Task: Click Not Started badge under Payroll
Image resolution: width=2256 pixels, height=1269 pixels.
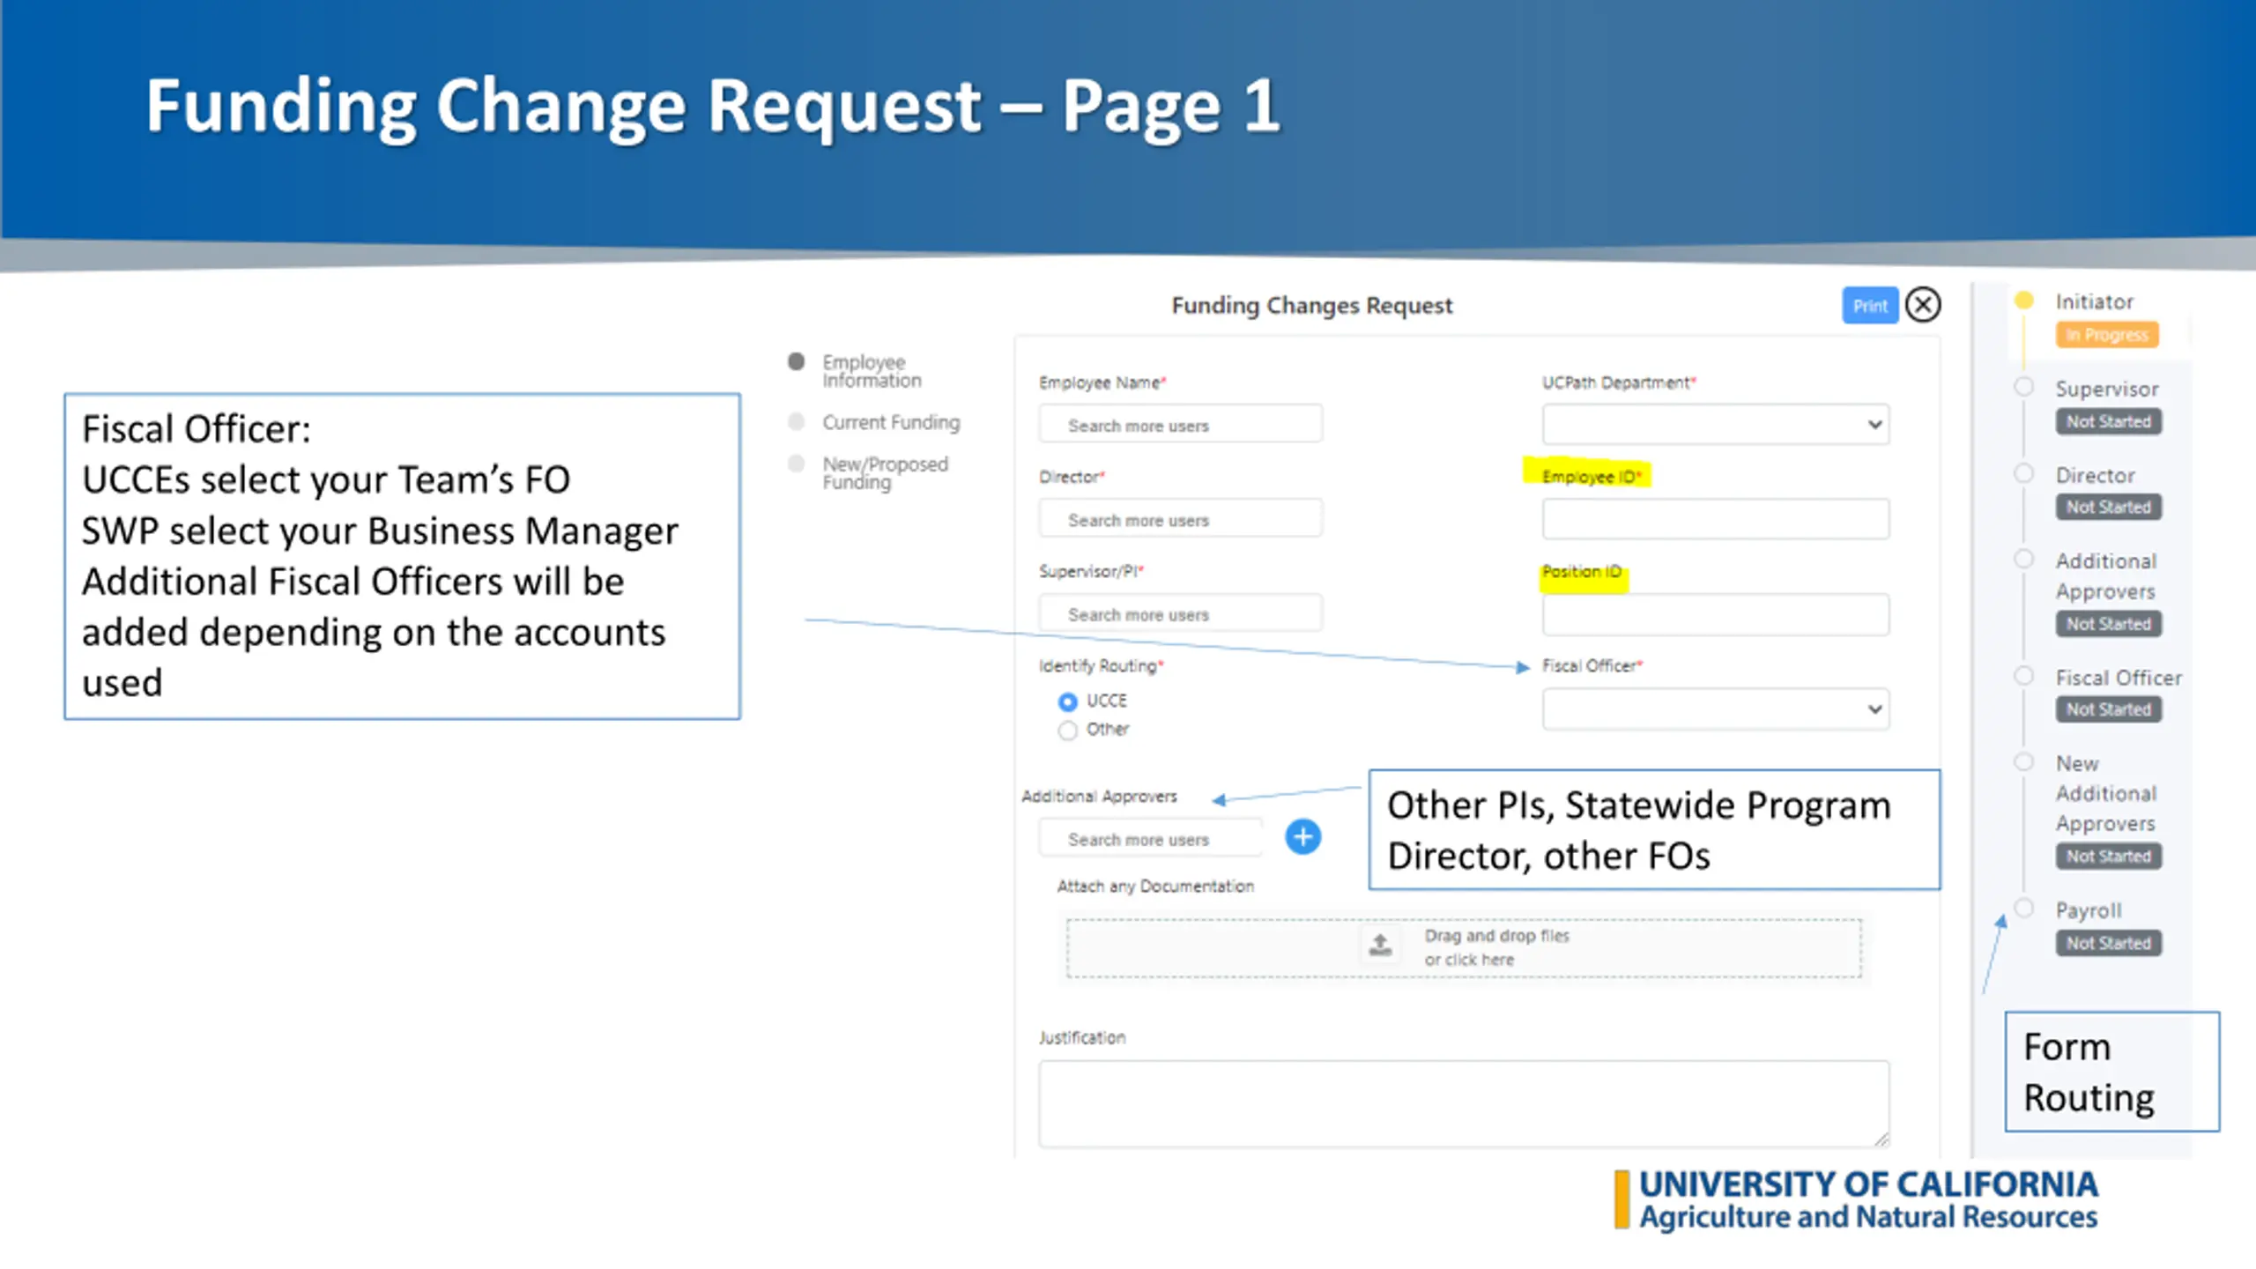Action: (x=2108, y=943)
